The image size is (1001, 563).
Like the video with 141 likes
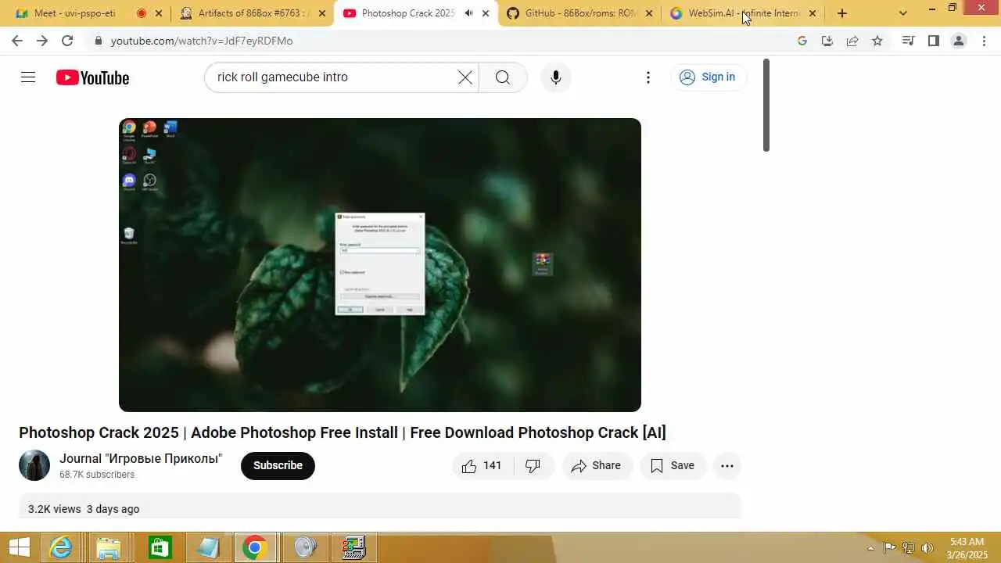[483, 466]
